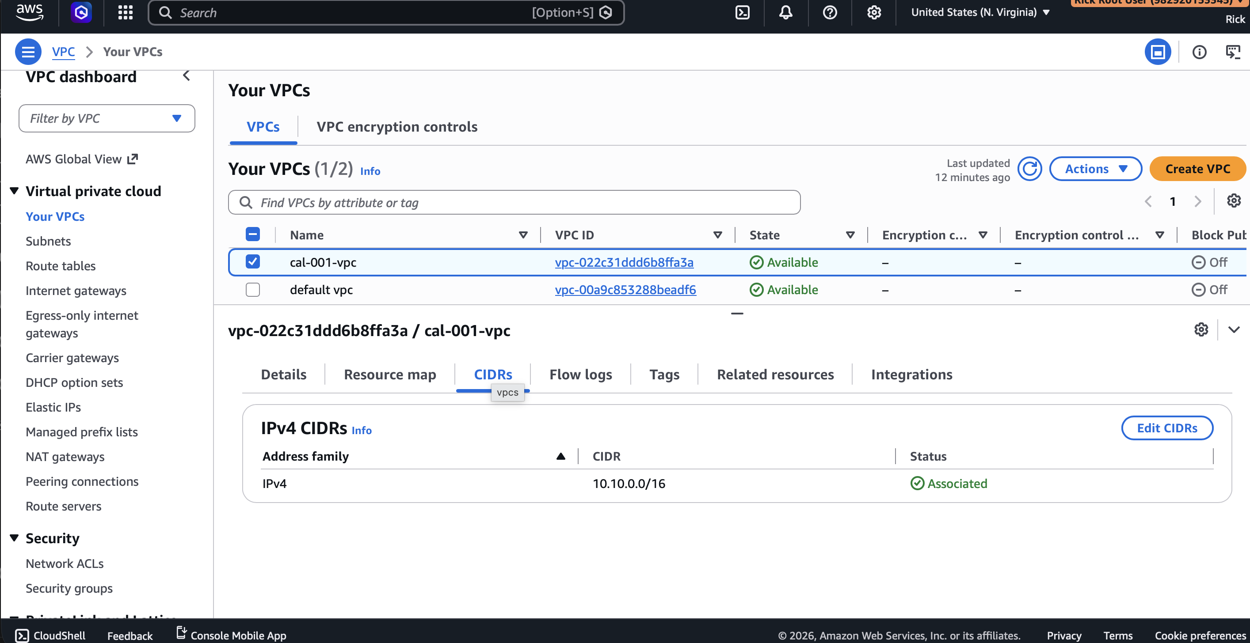
Task: Click the CloudShell terminal icon in top bar
Action: click(743, 13)
